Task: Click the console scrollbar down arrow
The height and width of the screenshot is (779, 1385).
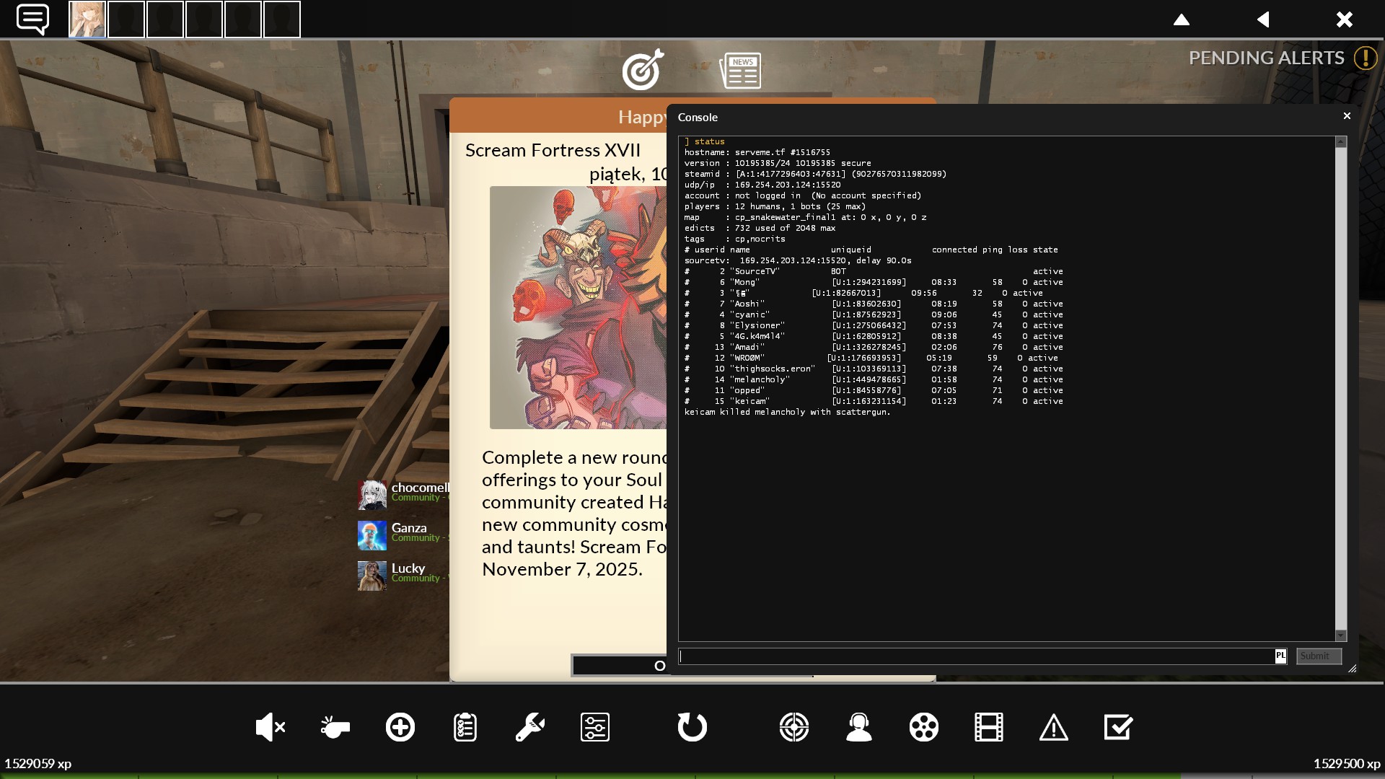Action: [1341, 635]
